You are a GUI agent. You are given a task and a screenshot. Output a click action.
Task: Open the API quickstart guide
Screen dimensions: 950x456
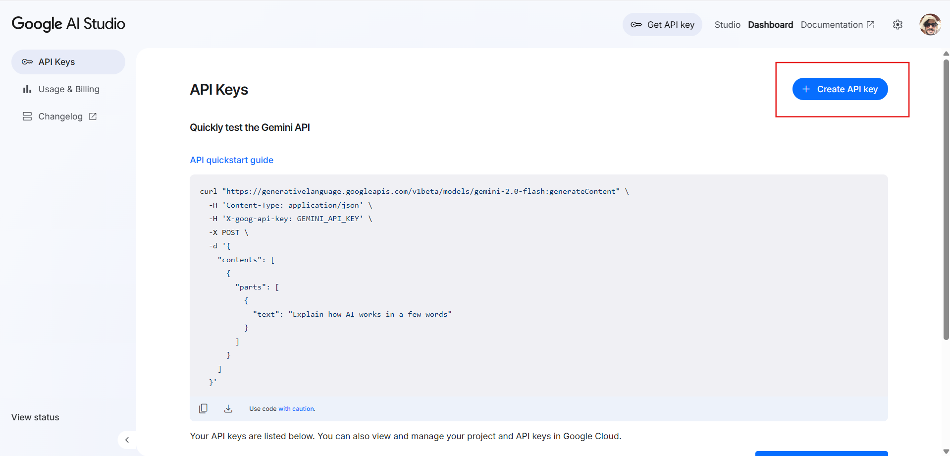point(231,160)
